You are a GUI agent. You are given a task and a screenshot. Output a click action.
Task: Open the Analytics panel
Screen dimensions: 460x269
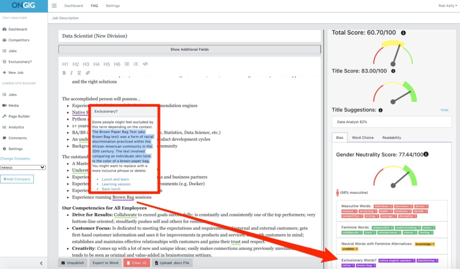pos(16,127)
